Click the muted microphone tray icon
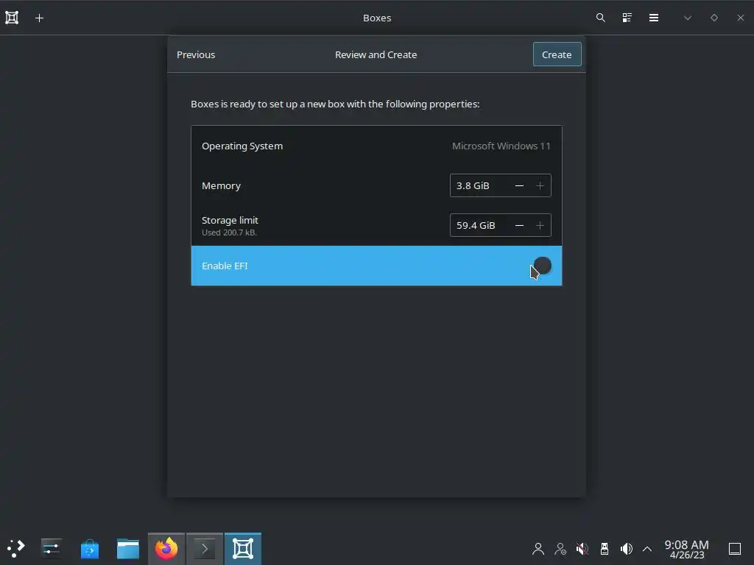Screen dimensions: 754x565 coord(582,549)
